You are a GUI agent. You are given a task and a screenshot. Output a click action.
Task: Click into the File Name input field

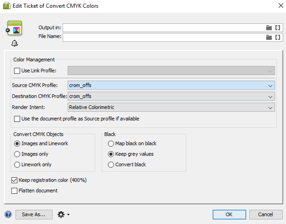(x=164, y=37)
